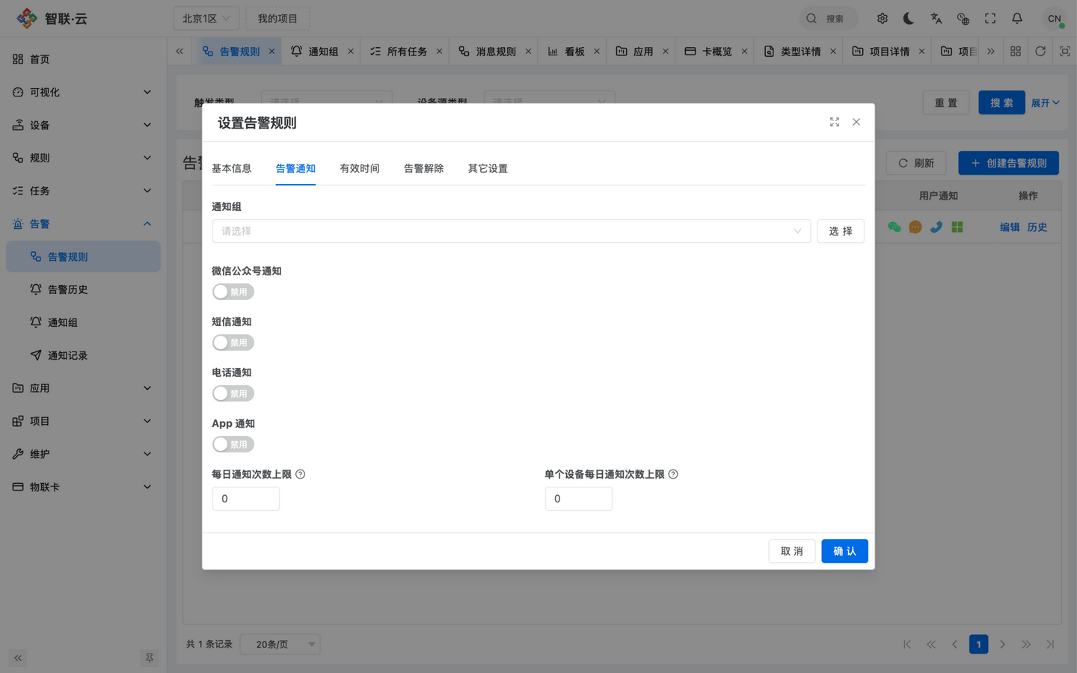Click the phone notification icon in table row
The height and width of the screenshot is (673, 1077).
point(936,227)
